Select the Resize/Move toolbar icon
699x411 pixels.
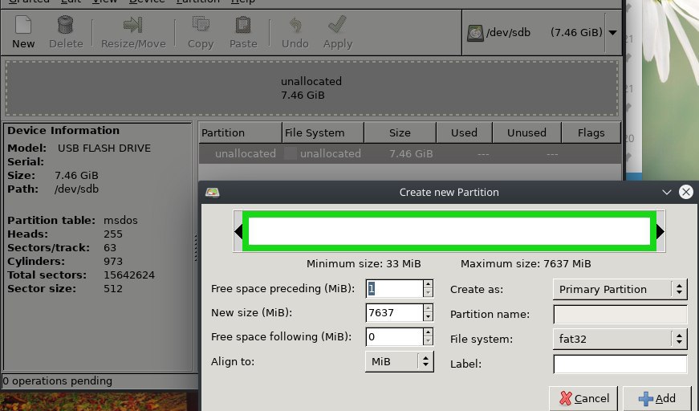(133, 25)
